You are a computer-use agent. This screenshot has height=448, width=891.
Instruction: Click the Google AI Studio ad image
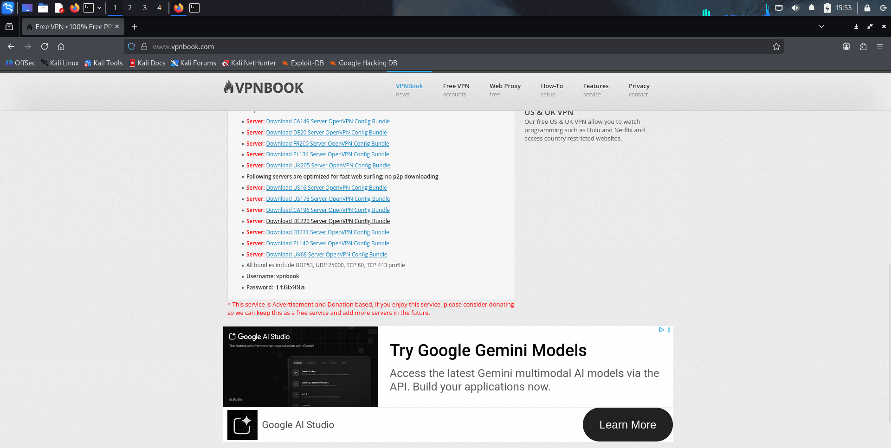pos(300,367)
